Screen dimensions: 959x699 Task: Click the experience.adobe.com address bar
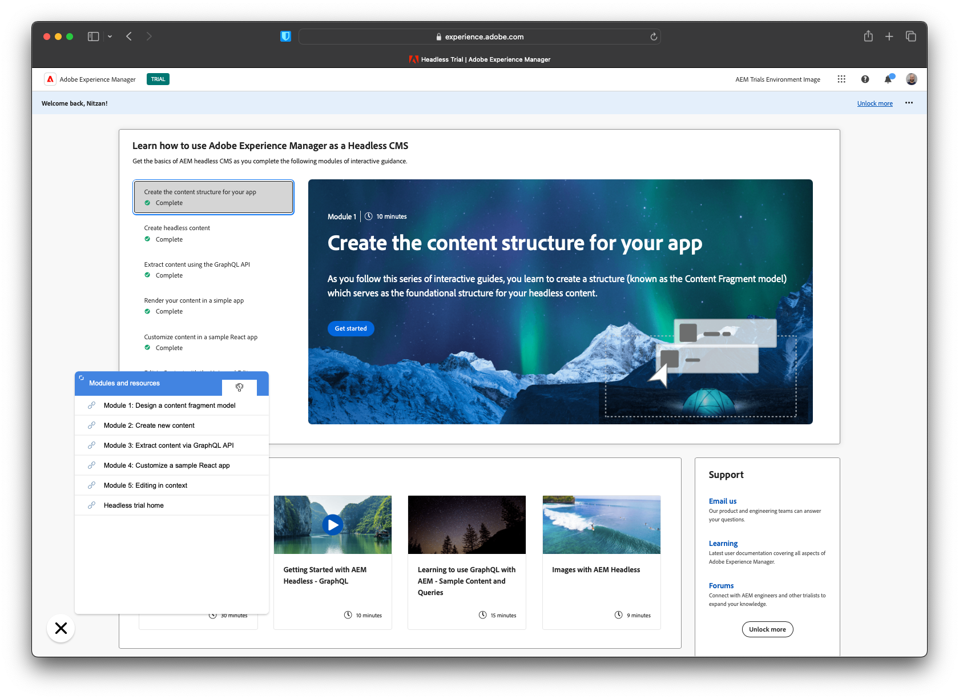(479, 37)
